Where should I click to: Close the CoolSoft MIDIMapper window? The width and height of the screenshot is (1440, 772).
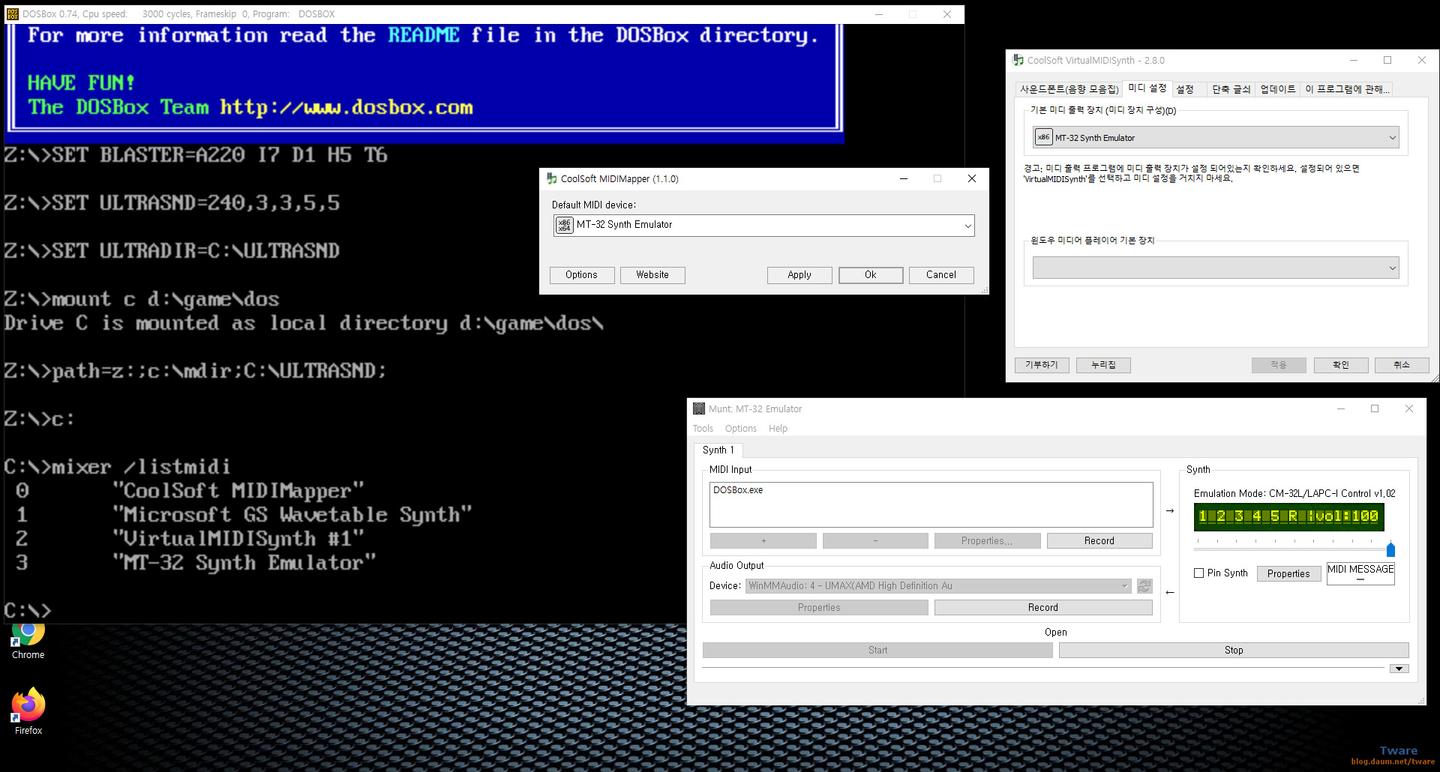pos(972,178)
